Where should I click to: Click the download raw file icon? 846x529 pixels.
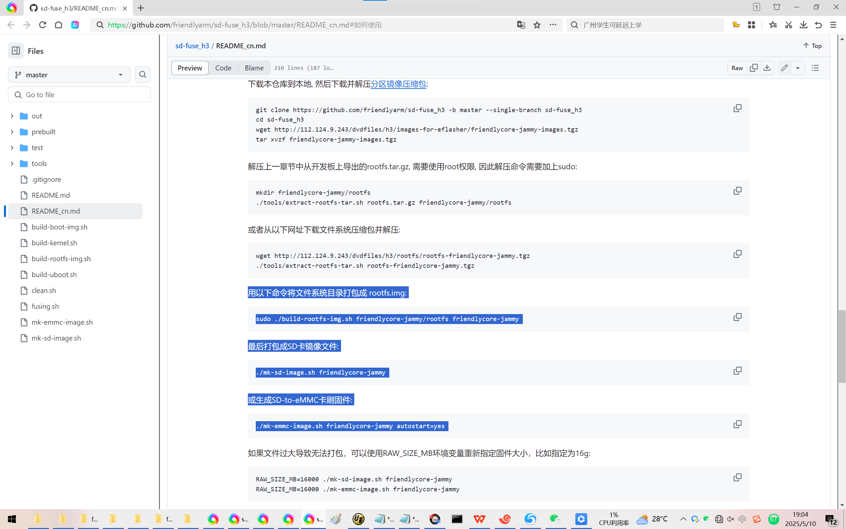(767, 68)
